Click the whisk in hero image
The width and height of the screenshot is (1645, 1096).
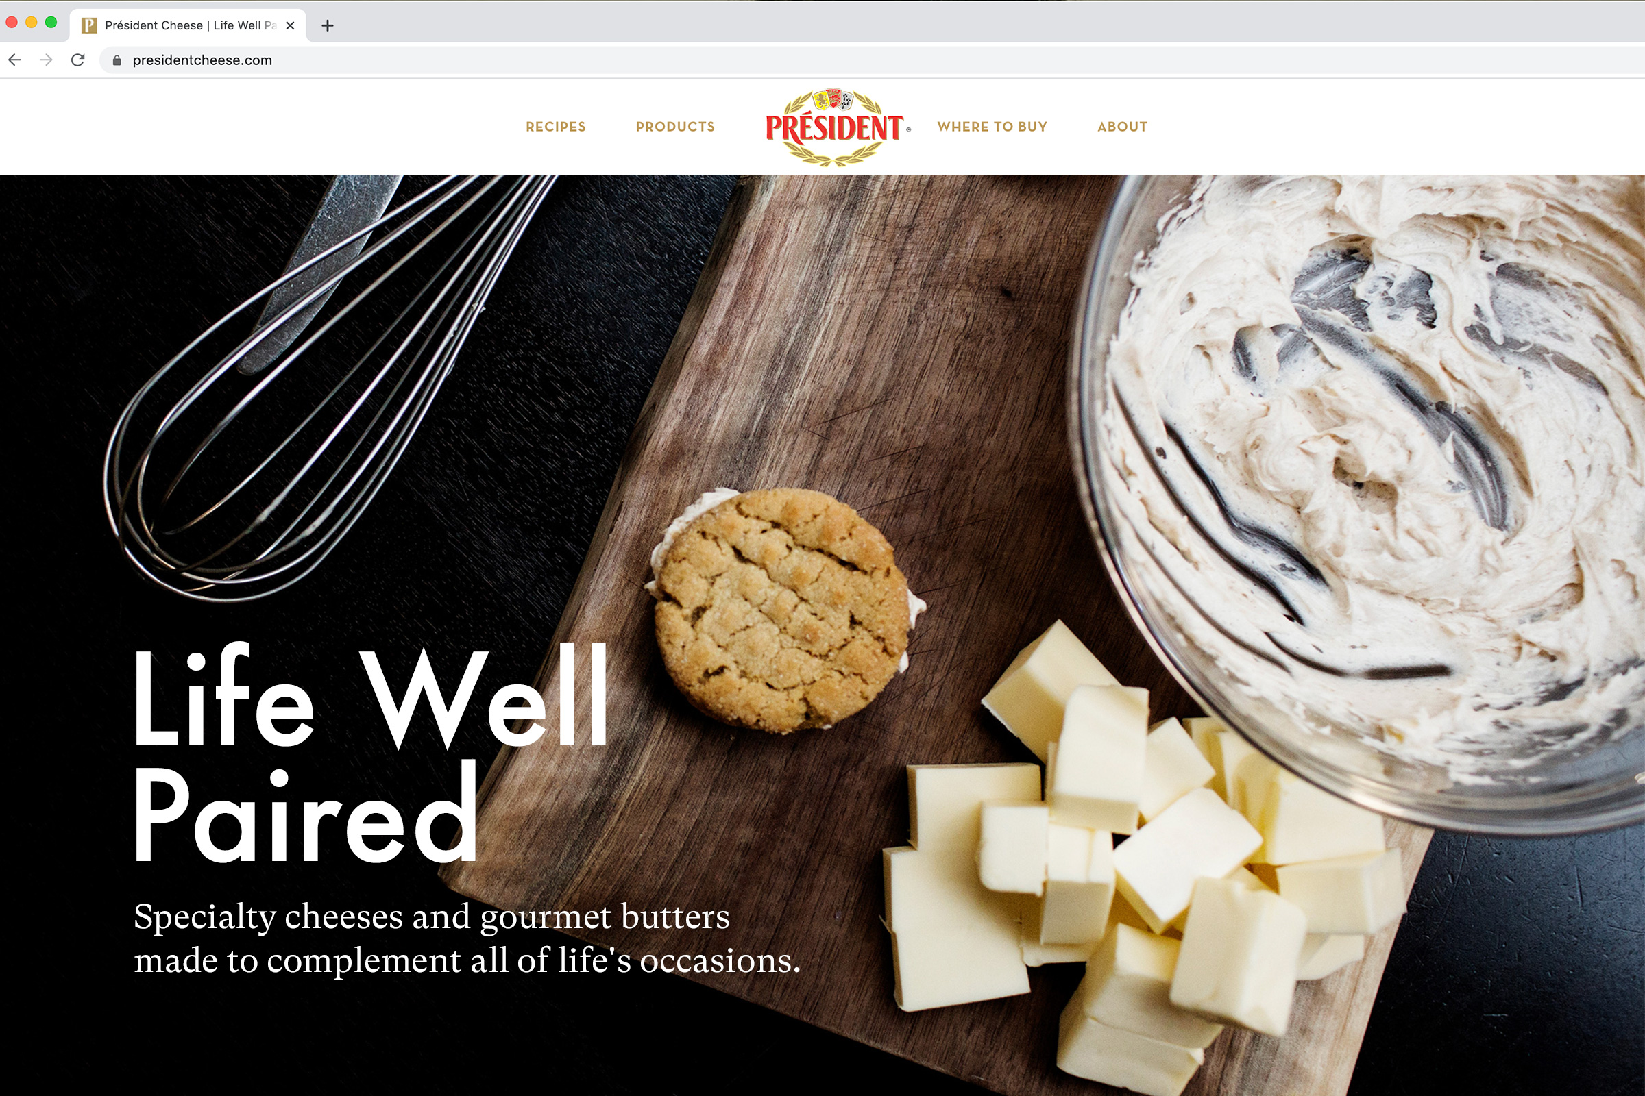pos(329,384)
